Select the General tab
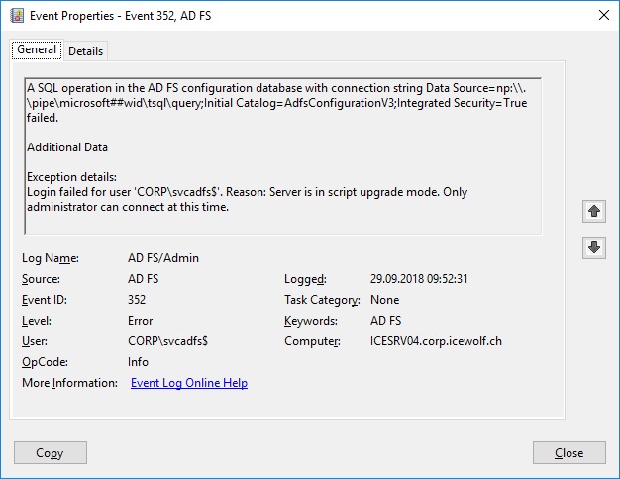This screenshot has height=479, width=620. point(37,49)
